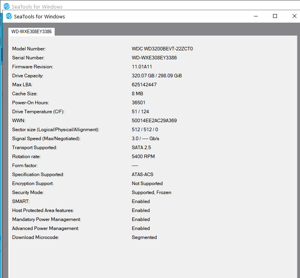The height and width of the screenshot is (278, 300).
Task: Minimize the SeaTools for Windows window
Action: coord(255,16)
